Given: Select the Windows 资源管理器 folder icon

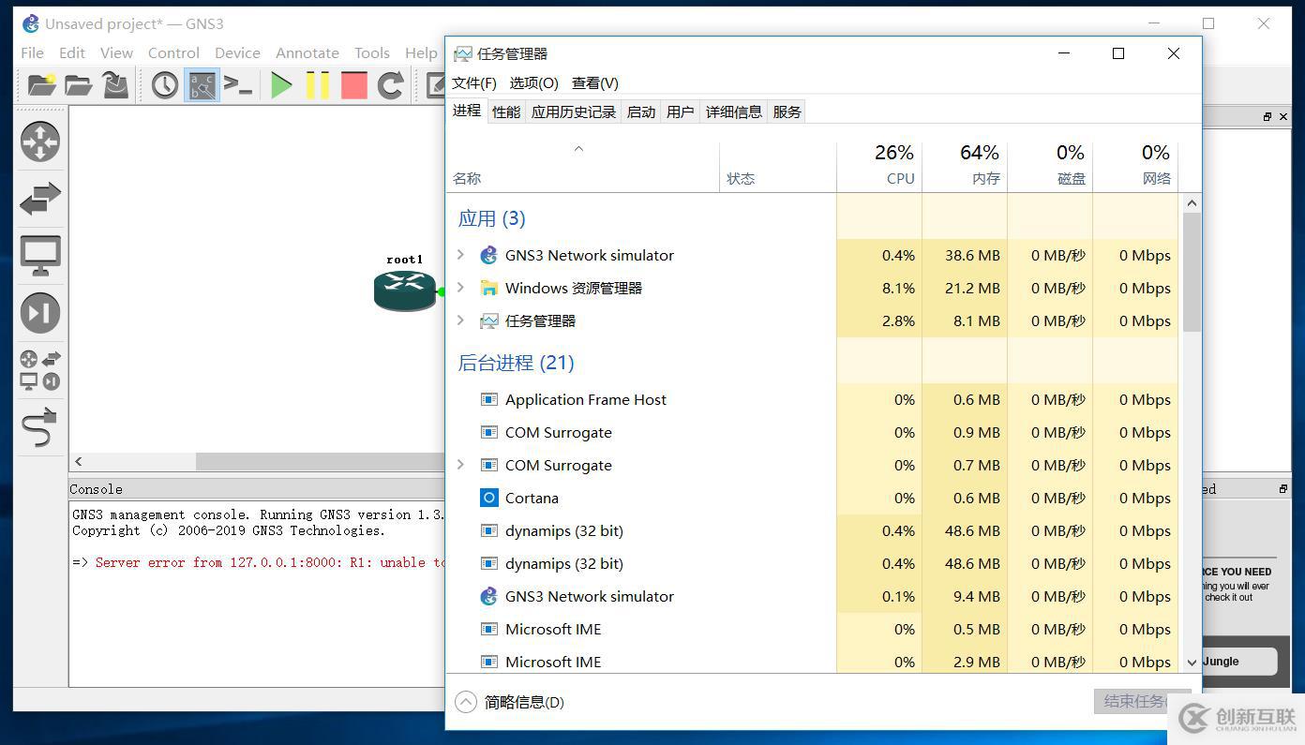Looking at the screenshot, I should click(x=488, y=288).
